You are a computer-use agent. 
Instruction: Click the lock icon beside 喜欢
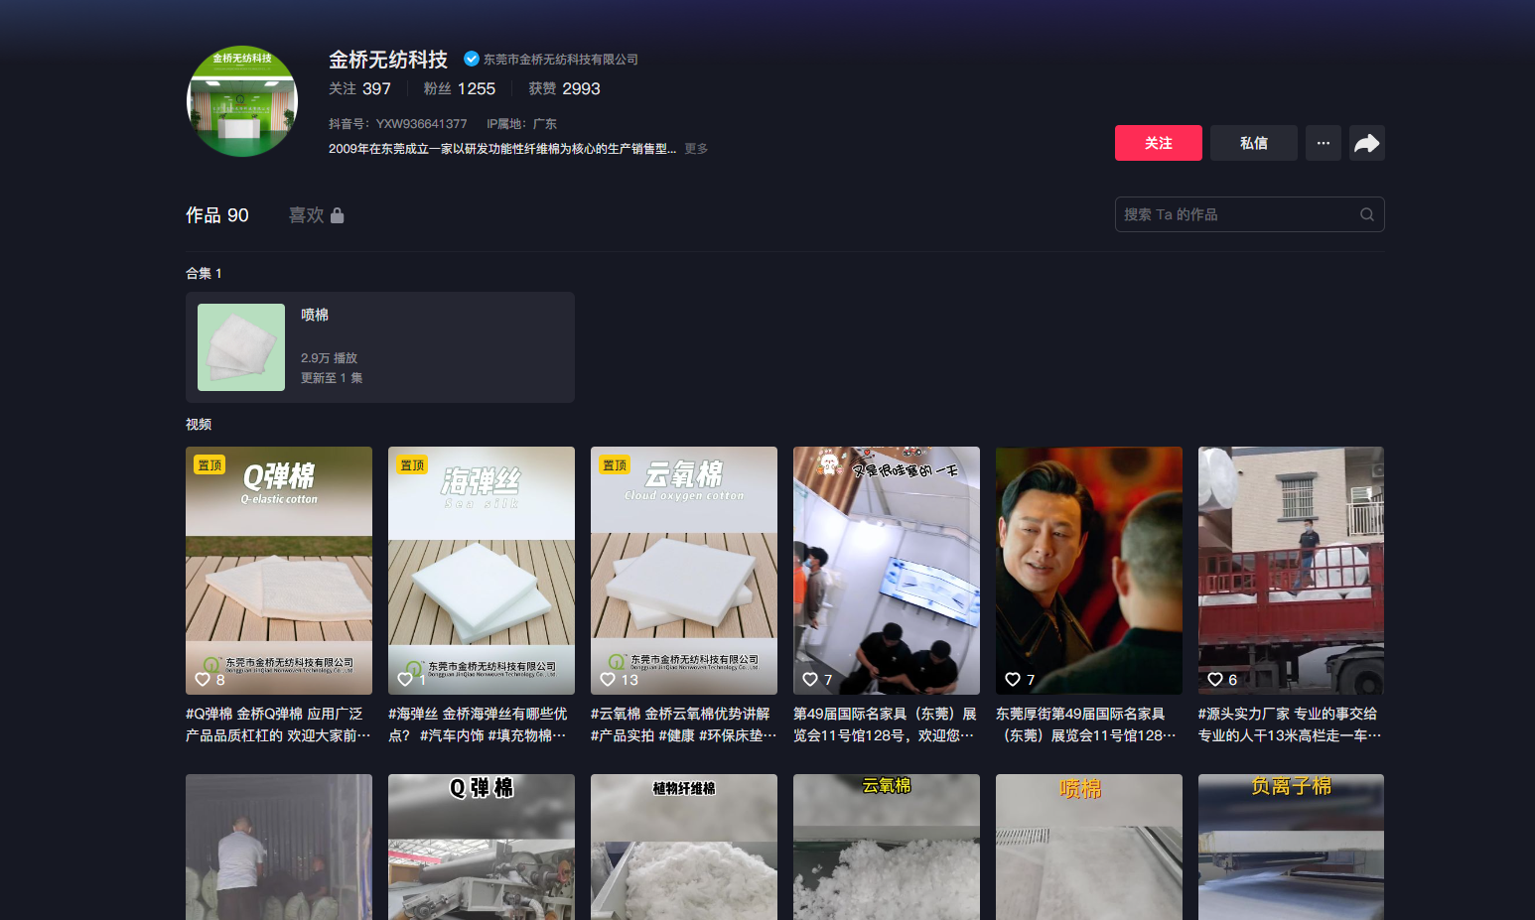click(x=338, y=215)
